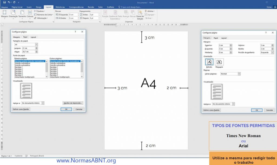Open the Margens ribbon button

tap(5, 14)
